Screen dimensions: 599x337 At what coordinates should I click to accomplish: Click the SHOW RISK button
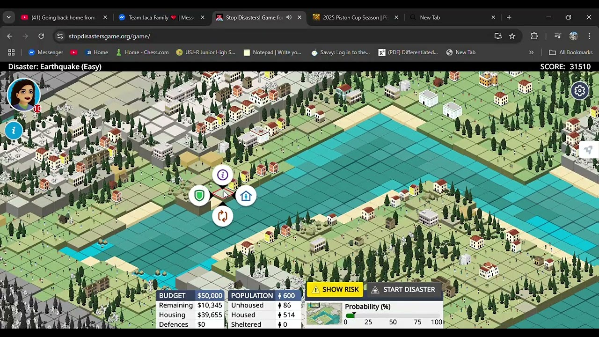[335, 290]
